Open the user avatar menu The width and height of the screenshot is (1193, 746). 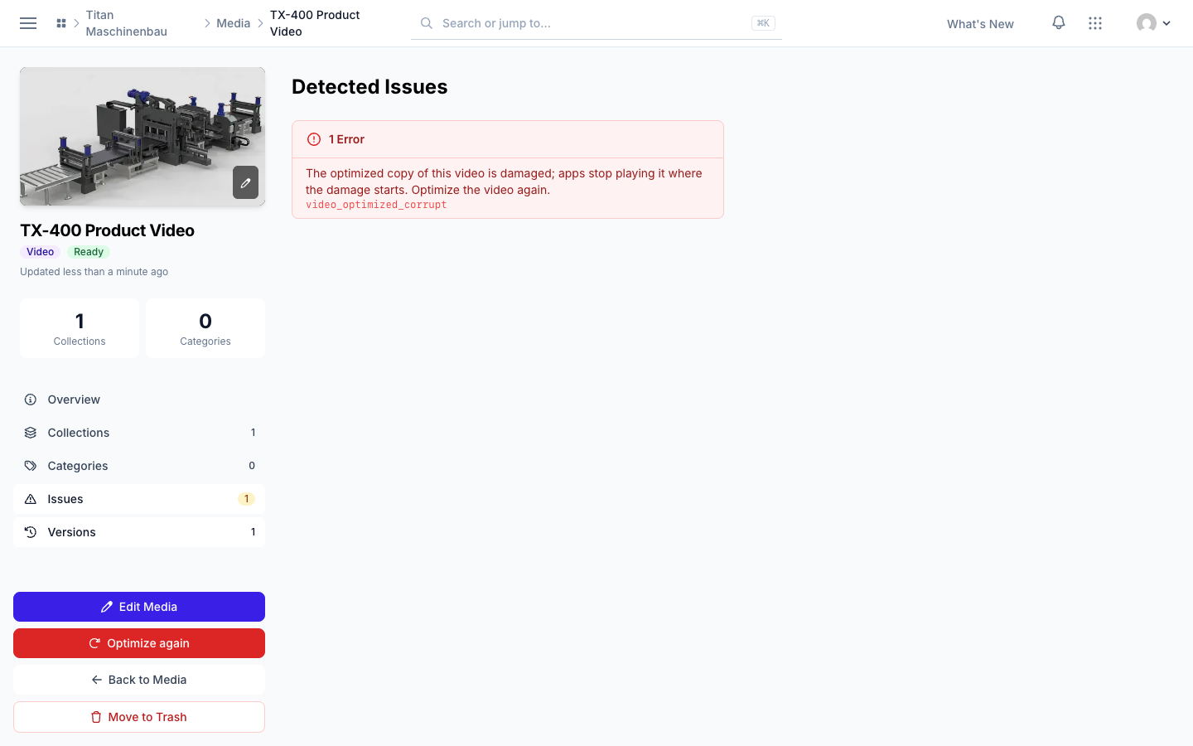point(1153,23)
